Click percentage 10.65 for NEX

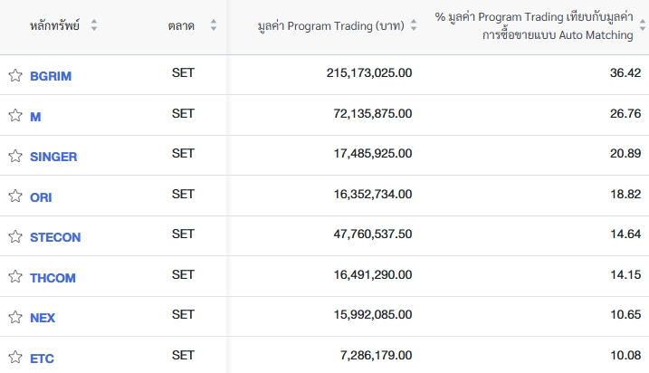point(625,315)
